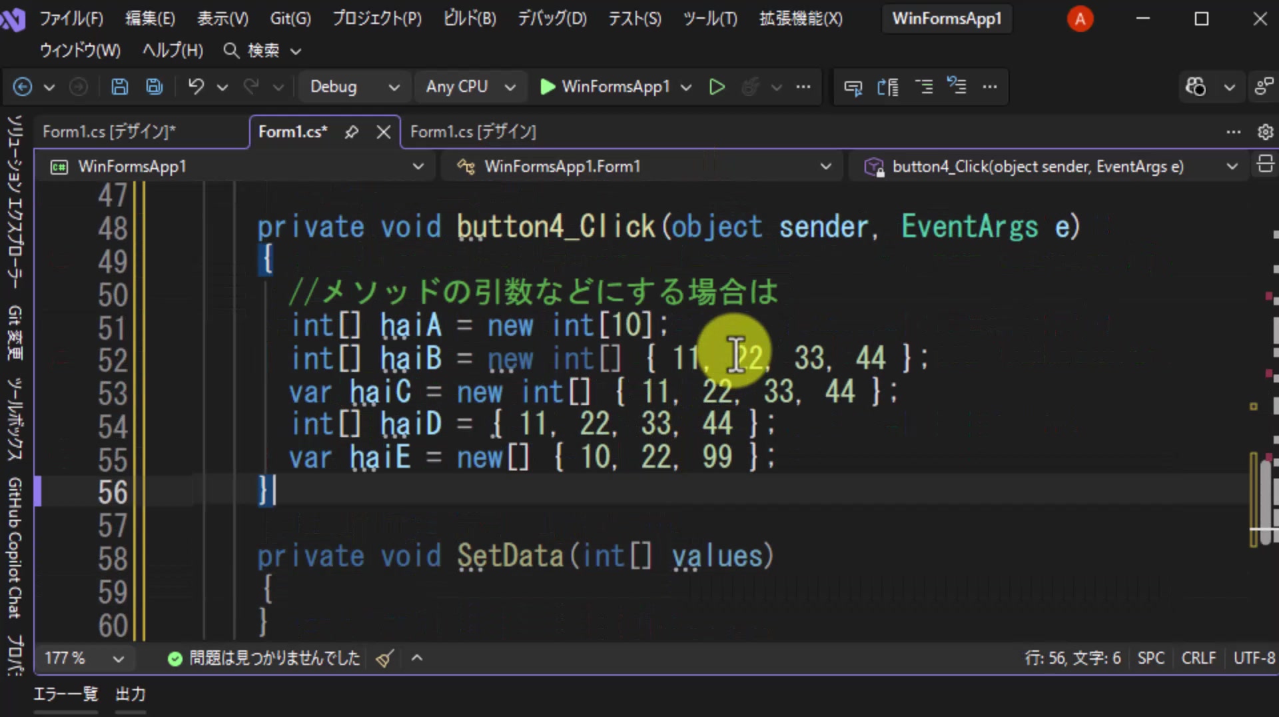Open the undo history dropdown arrow
Viewport: 1279px width, 717px height.
tap(222, 87)
